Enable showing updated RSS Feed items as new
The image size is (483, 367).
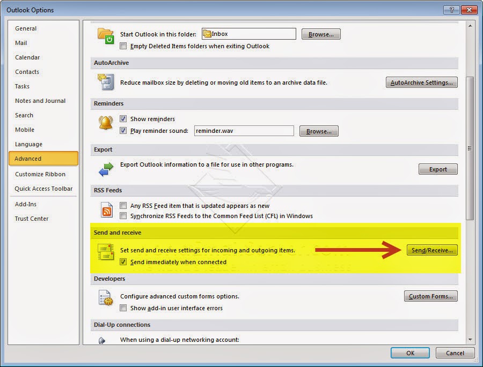(x=123, y=205)
